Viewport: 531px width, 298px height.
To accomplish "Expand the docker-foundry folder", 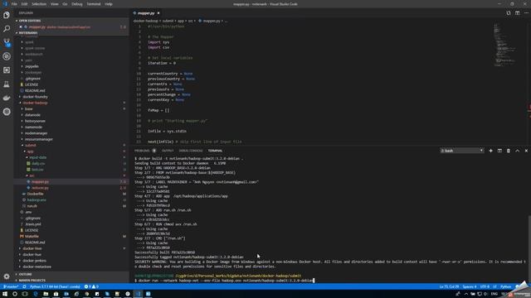I will (35, 97).
